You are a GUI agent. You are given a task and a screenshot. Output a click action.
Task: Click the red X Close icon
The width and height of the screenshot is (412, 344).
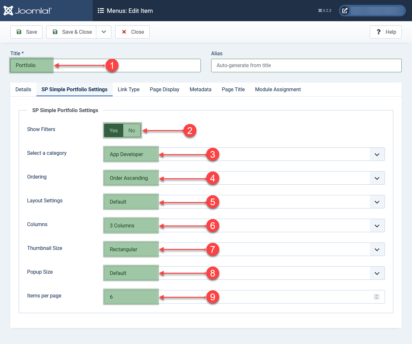pyautogui.click(x=124, y=32)
